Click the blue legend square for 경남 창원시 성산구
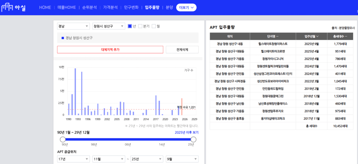Image resolution: width=358 pixels, height=164 pixels. coord(63,38)
